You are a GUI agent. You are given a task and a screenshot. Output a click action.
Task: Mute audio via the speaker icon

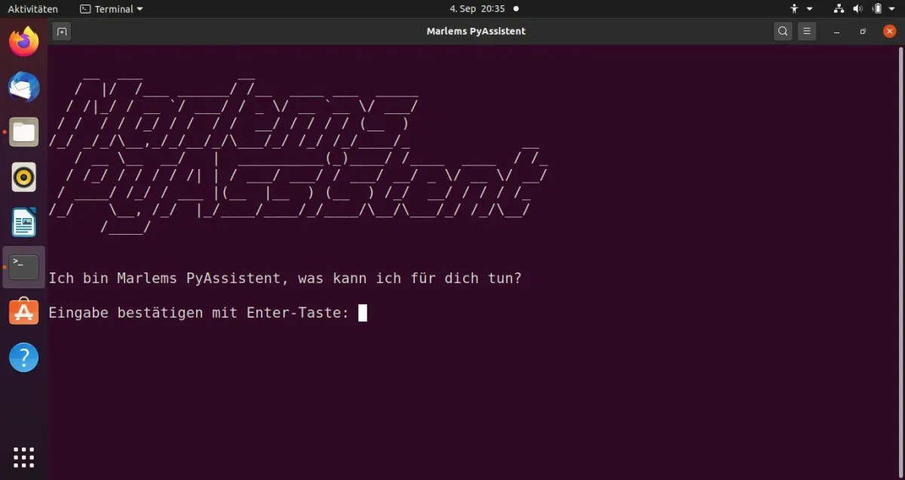[859, 9]
